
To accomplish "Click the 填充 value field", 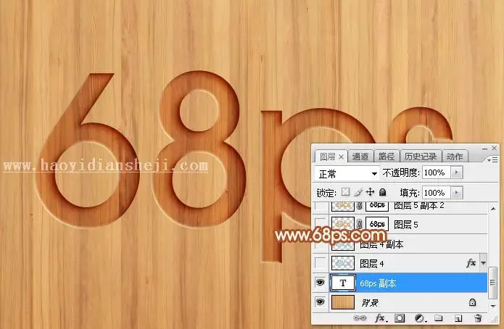I will [x=437, y=193].
